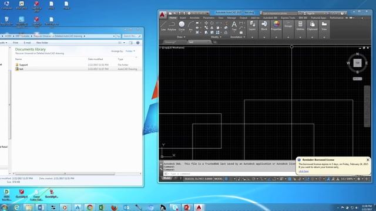Expand the Modify panel dropdown
Image resolution: width=376 pixels, height=211 pixels.
click(216, 37)
